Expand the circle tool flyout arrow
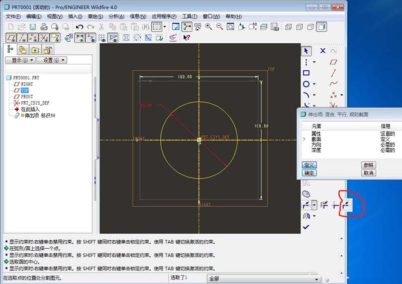Viewport: 402px width, 284px height. click(x=315, y=84)
